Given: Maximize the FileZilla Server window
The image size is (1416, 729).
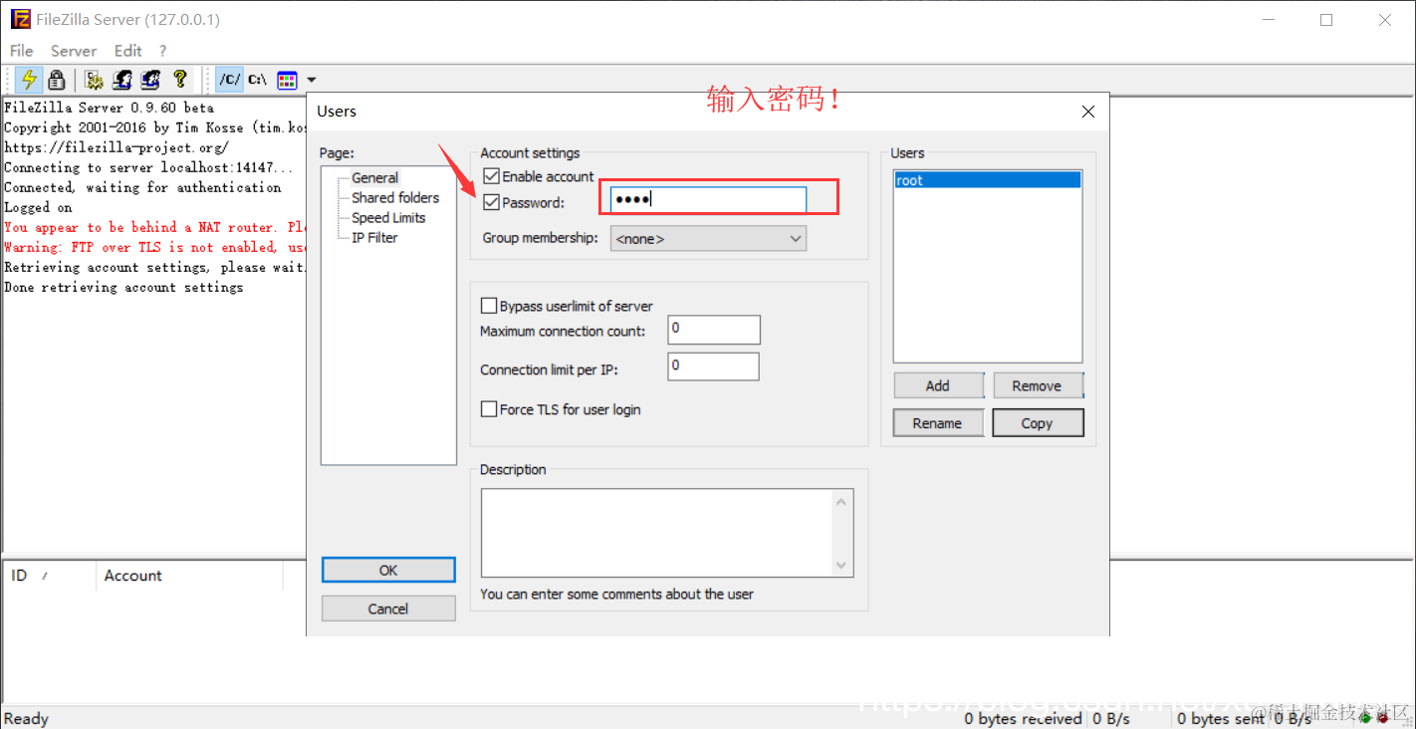Looking at the screenshot, I should point(1326,20).
